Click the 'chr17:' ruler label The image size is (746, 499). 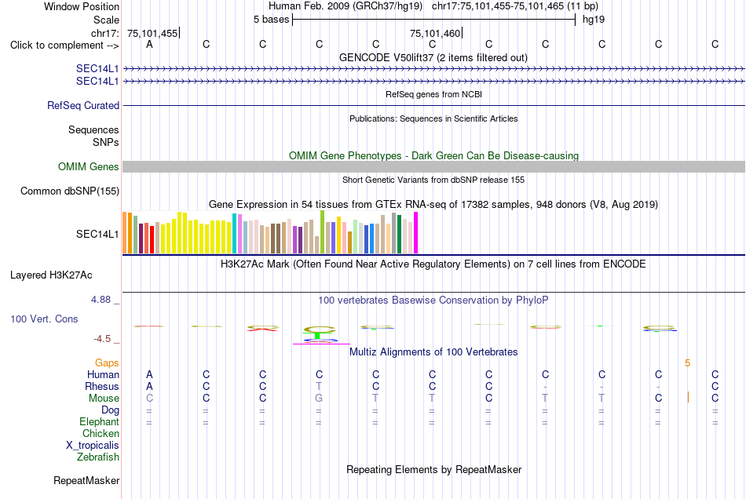point(105,33)
